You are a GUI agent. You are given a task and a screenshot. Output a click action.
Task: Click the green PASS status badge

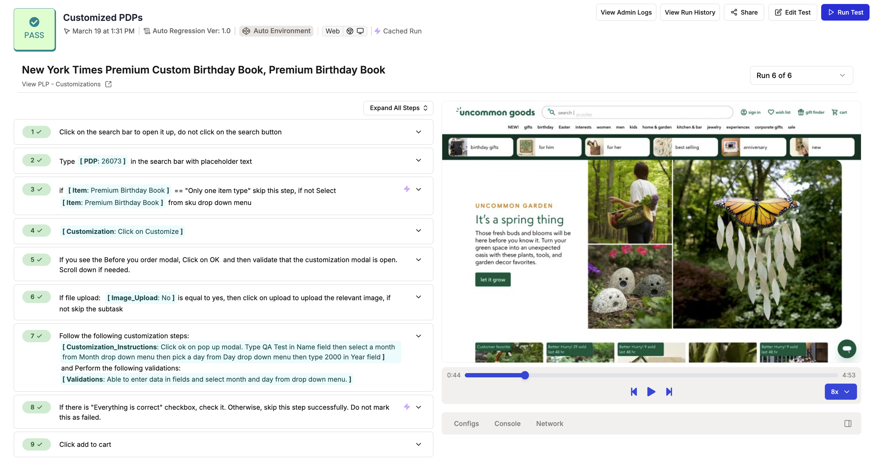pos(34,29)
